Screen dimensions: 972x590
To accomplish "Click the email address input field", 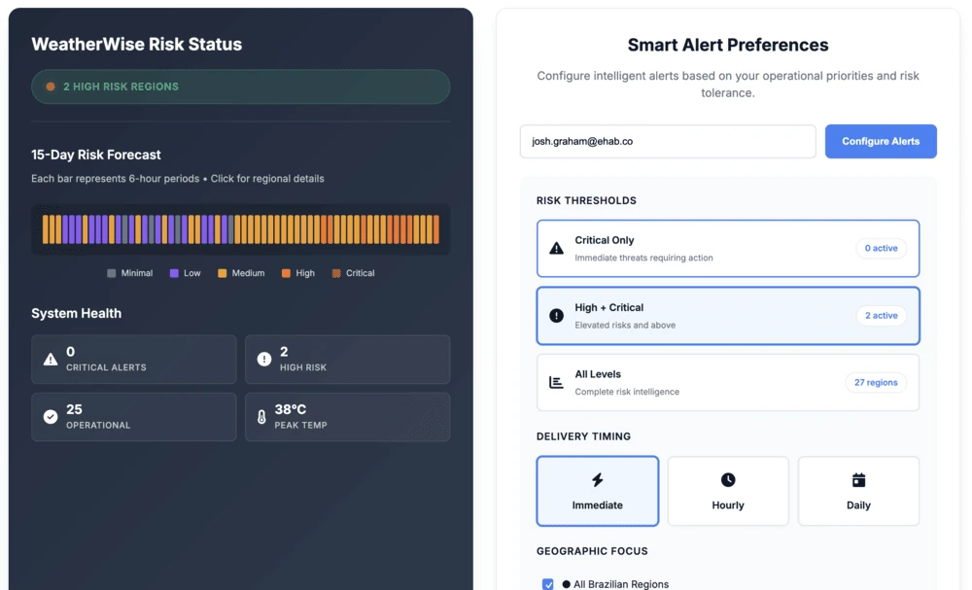I will click(x=667, y=141).
